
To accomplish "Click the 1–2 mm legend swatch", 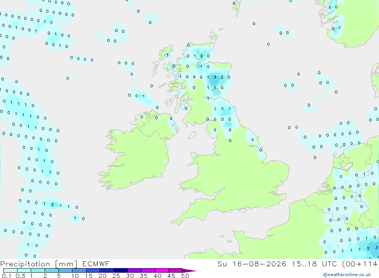I will coord(38,270).
